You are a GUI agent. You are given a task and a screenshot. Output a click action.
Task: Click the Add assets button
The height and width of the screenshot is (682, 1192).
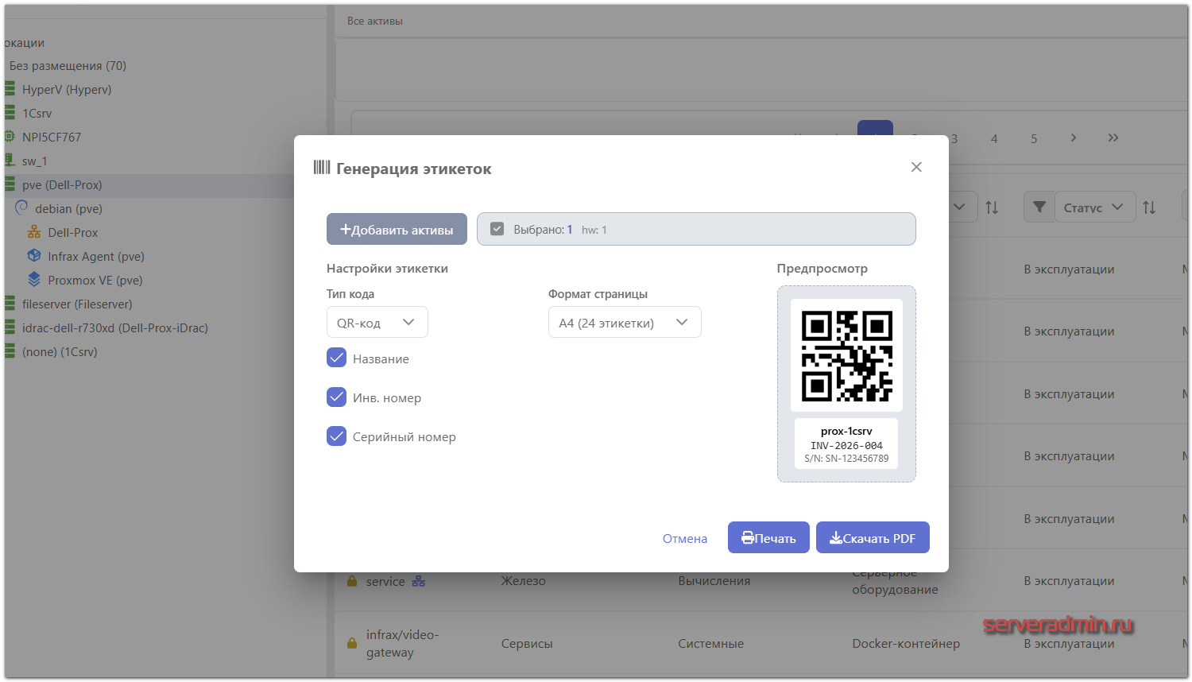(397, 230)
